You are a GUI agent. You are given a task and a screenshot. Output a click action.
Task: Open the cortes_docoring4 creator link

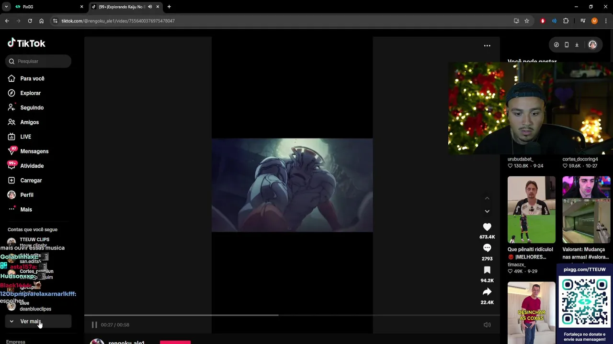tap(580, 159)
